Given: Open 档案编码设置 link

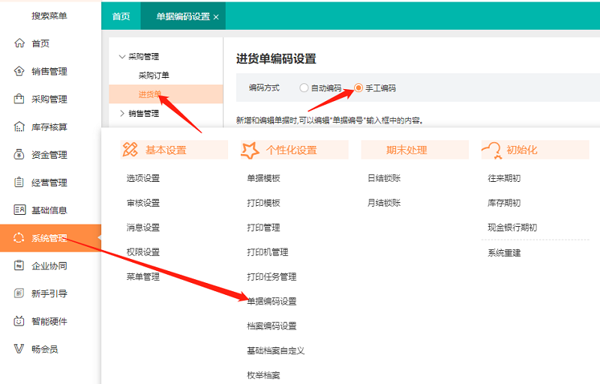Looking at the screenshot, I should (271, 326).
